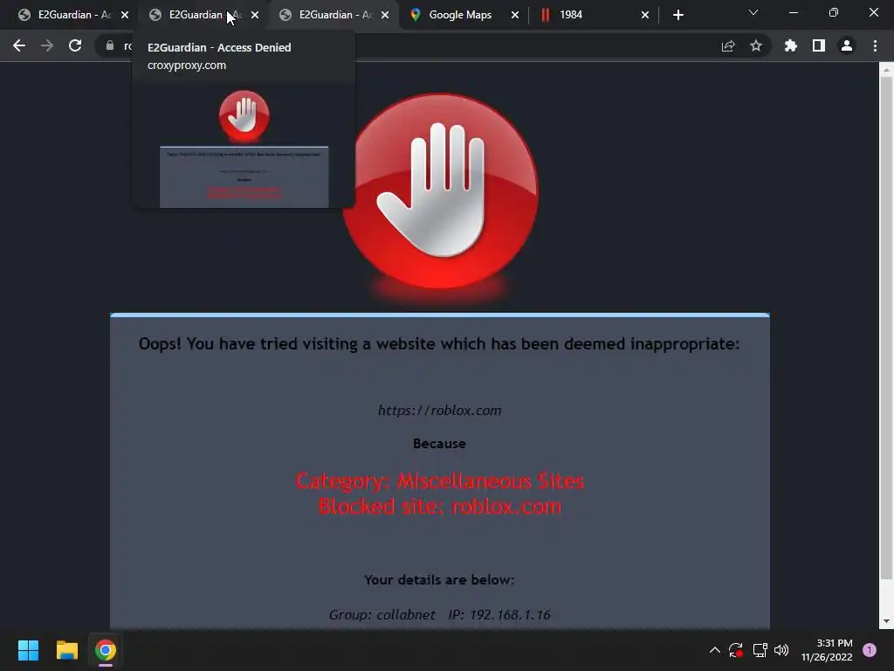Go back to the previous page
Viewport: 894px width, 671px height.
19,45
